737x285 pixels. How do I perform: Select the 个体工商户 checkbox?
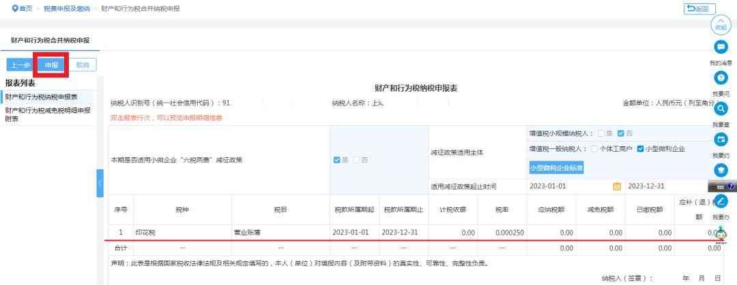[594, 149]
